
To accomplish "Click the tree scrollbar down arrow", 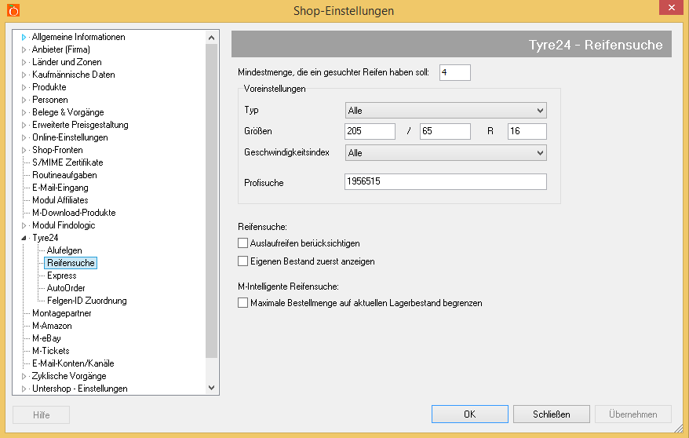I will point(211,387).
